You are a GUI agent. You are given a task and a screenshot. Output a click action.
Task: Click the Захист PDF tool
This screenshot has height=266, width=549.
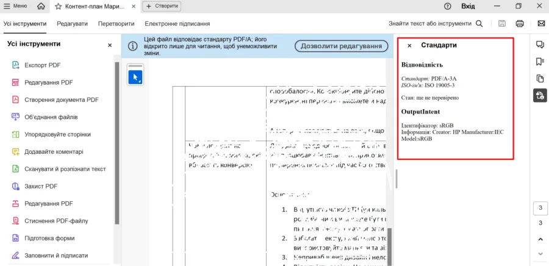tap(41, 186)
